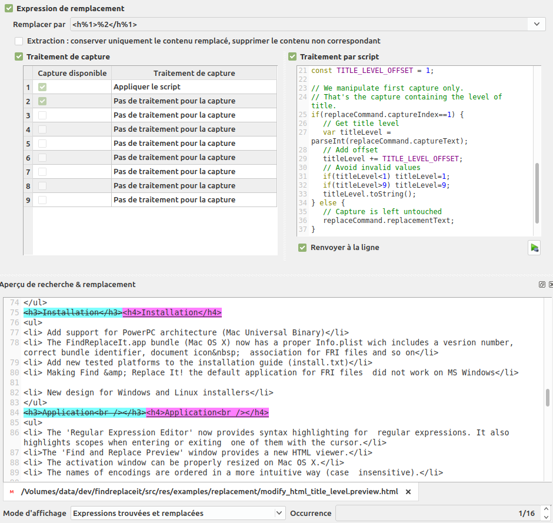
Task: Click the 'Capture disponible' column header
Action: point(72,73)
